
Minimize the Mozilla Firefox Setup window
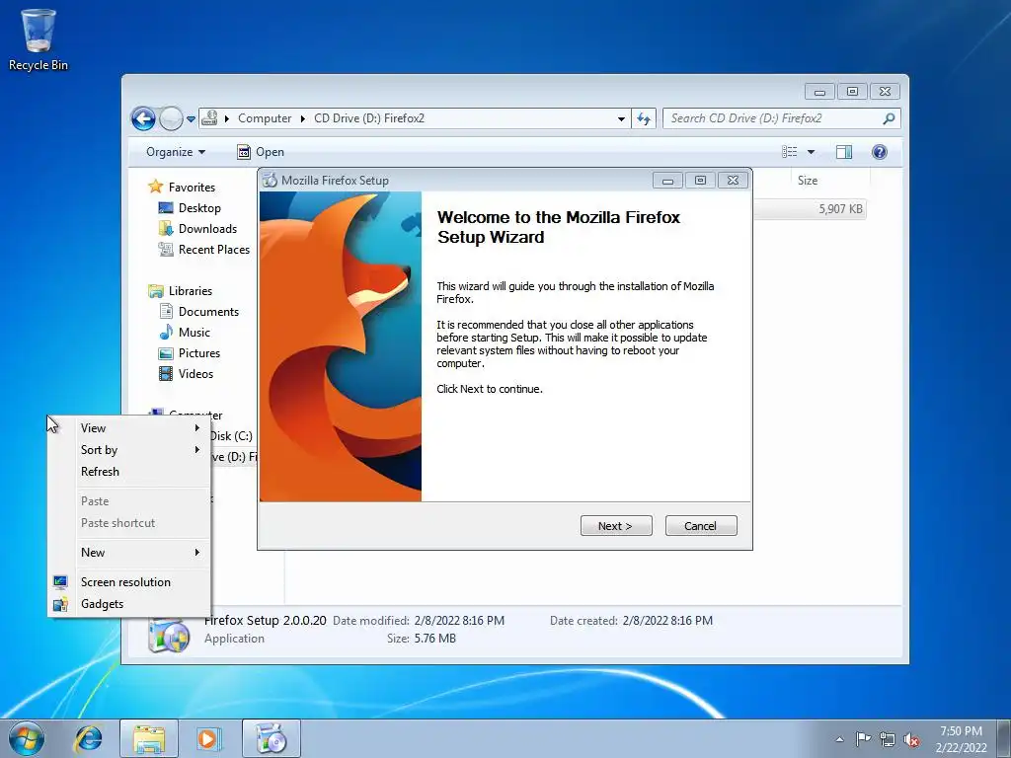tap(667, 181)
